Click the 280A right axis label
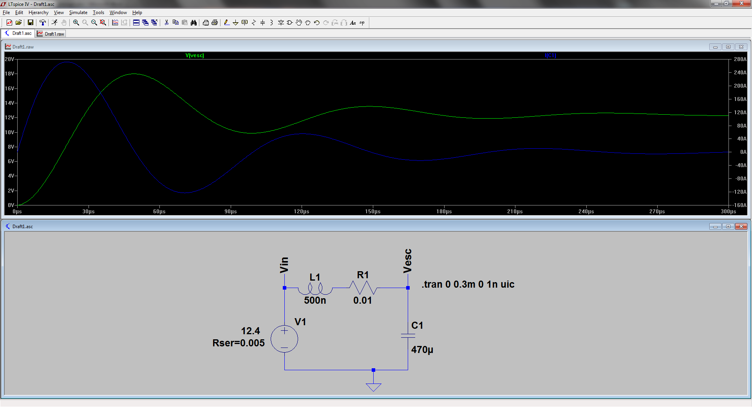The image size is (752, 407). pyautogui.click(x=740, y=59)
